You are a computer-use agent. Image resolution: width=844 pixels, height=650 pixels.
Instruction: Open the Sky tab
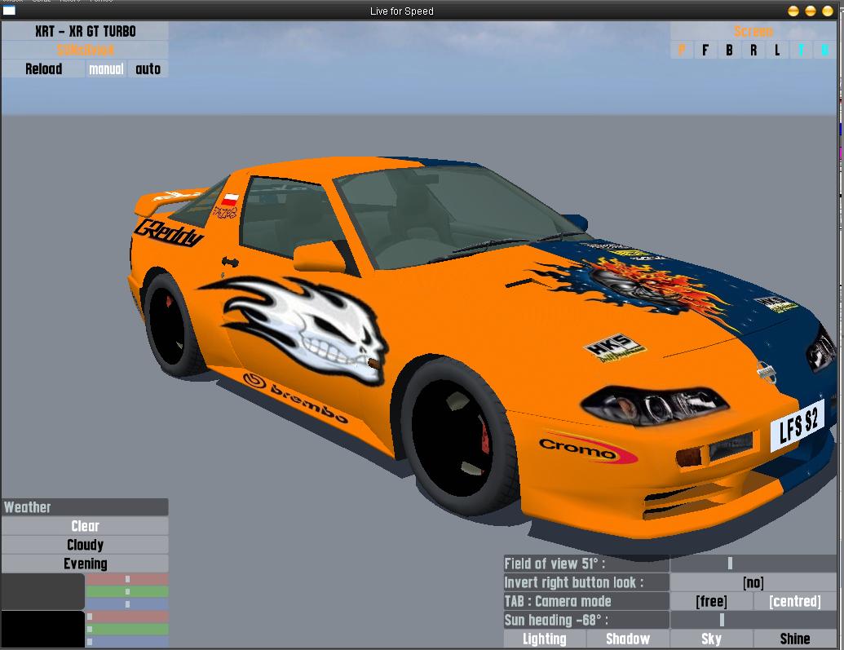point(711,639)
